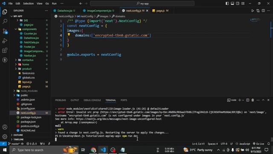Customize layout icon in the title bar
Image resolution: width=273 pixels, height=154 pixels.
(x=243, y=3)
